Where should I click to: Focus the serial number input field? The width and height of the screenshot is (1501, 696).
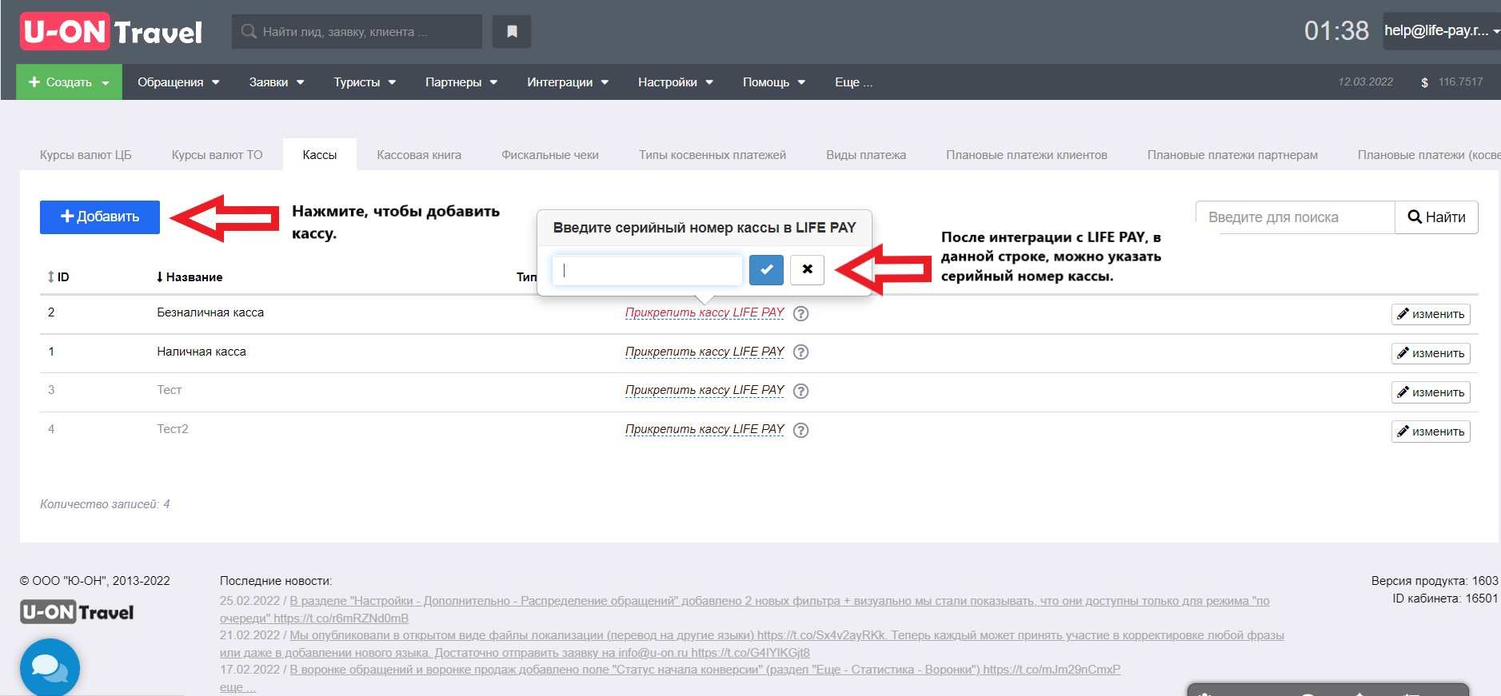pos(647,270)
